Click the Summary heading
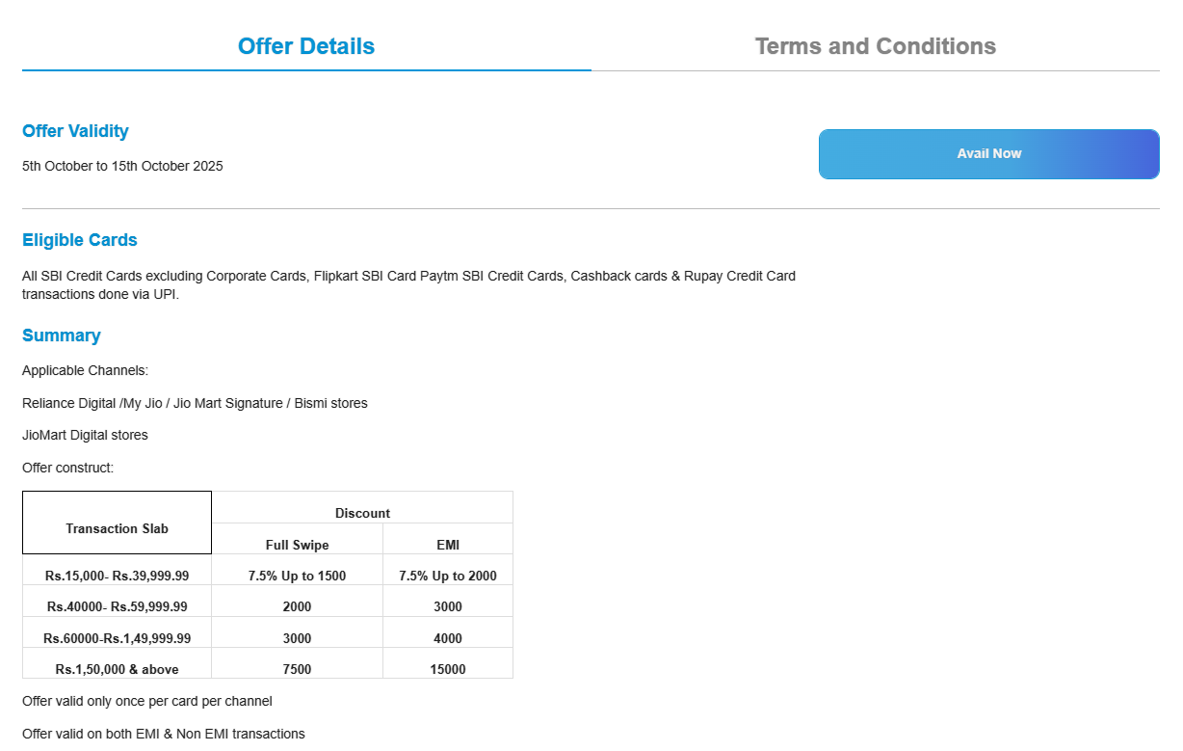Screen dimensions: 1183x751 point(62,335)
